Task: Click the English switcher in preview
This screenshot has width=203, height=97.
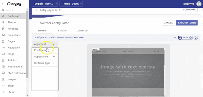Action: pos(96,49)
